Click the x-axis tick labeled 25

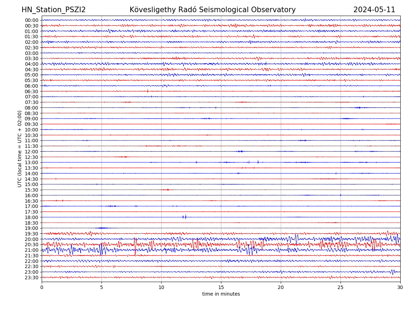pyautogui.click(x=341, y=288)
